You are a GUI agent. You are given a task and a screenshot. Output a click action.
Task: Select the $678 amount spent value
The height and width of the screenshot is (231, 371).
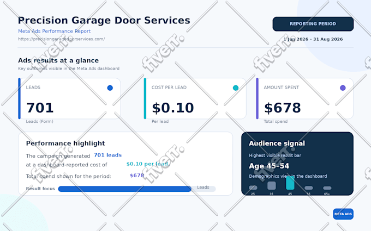pos(282,108)
